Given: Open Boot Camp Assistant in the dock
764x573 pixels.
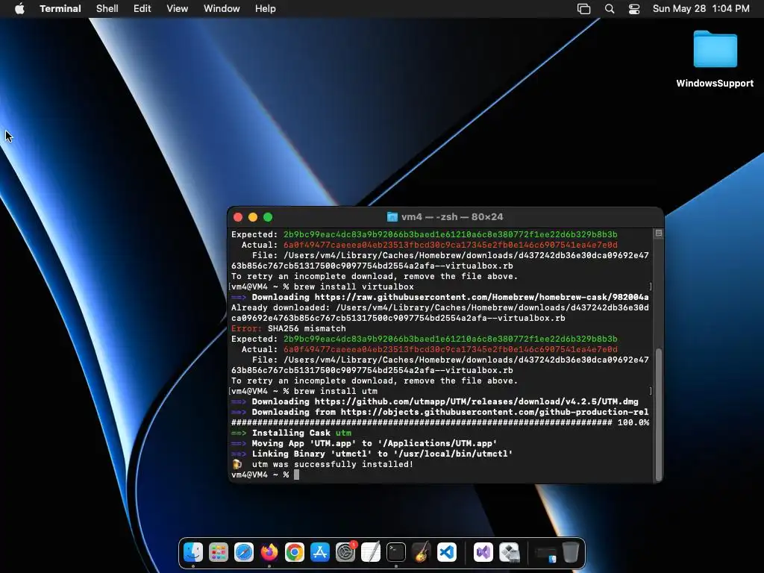Looking at the screenshot, I should tap(509, 552).
